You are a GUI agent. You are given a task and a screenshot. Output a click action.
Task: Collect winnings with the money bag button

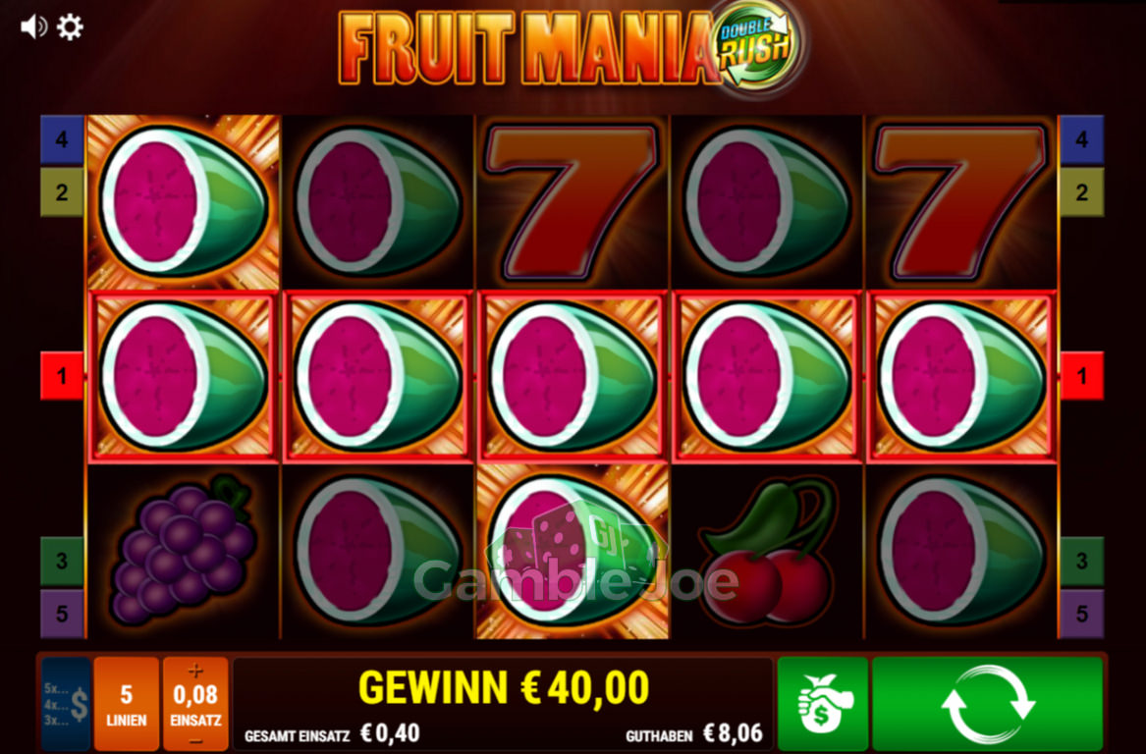point(823,704)
